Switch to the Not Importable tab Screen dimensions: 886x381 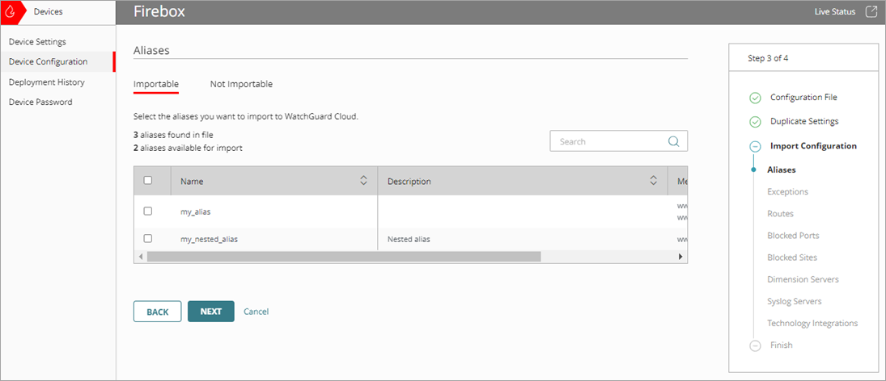click(241, 84)
